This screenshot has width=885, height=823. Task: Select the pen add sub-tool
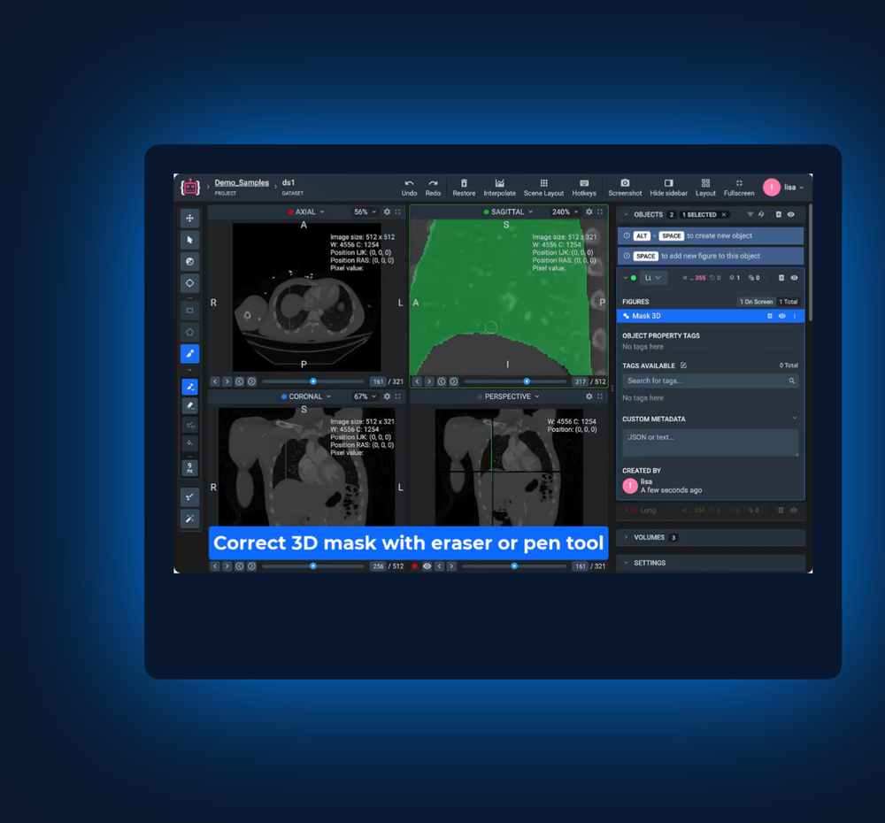coord(190,387)
